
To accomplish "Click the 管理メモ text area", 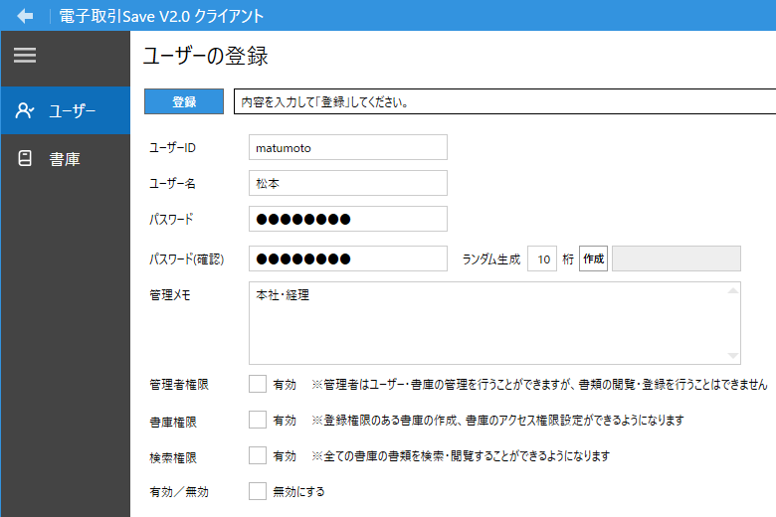I will pos(487,323).
